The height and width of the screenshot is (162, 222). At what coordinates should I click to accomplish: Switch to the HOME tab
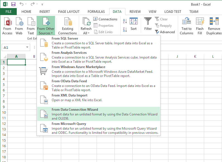pos(26,12)
